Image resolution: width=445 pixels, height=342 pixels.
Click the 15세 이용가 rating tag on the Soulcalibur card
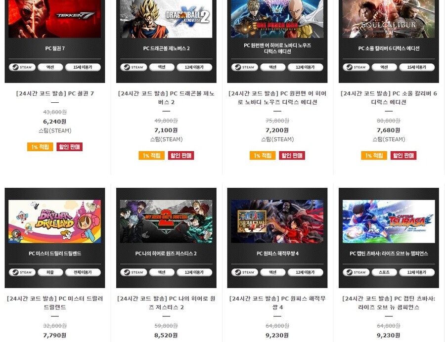417,67
